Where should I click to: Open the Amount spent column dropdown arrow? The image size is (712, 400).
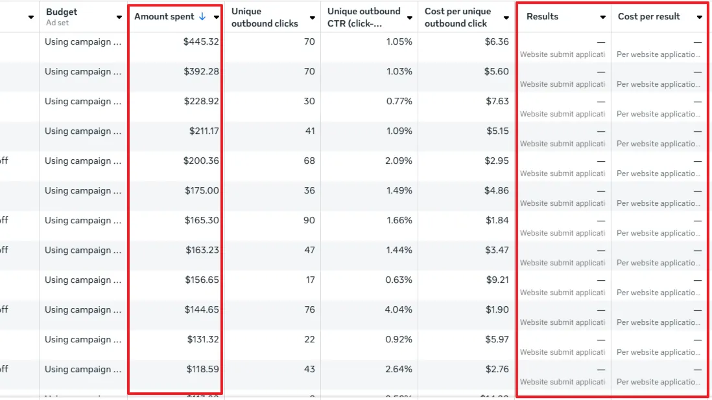point(216,17)
